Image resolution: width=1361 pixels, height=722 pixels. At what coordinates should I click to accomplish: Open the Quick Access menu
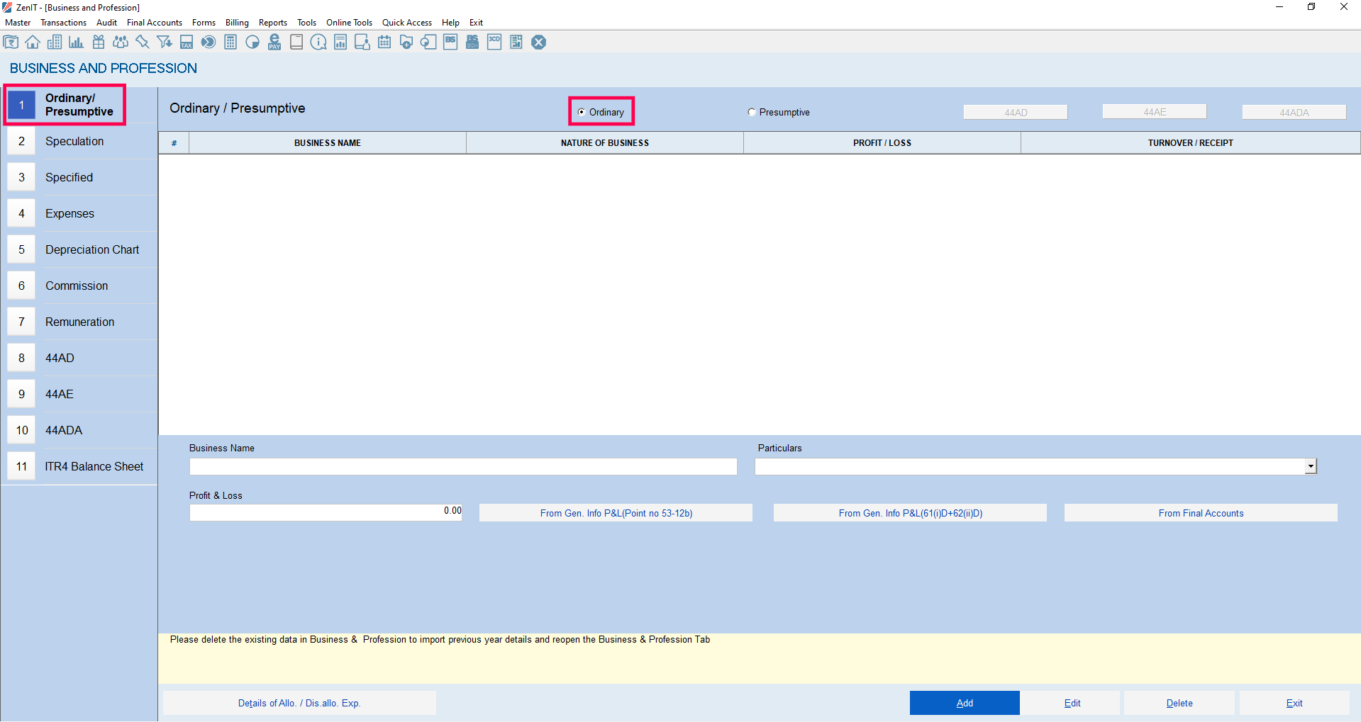tap(407, 23)
